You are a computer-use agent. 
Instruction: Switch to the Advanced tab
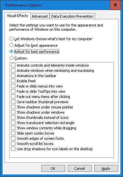click(x=40, y=16)
